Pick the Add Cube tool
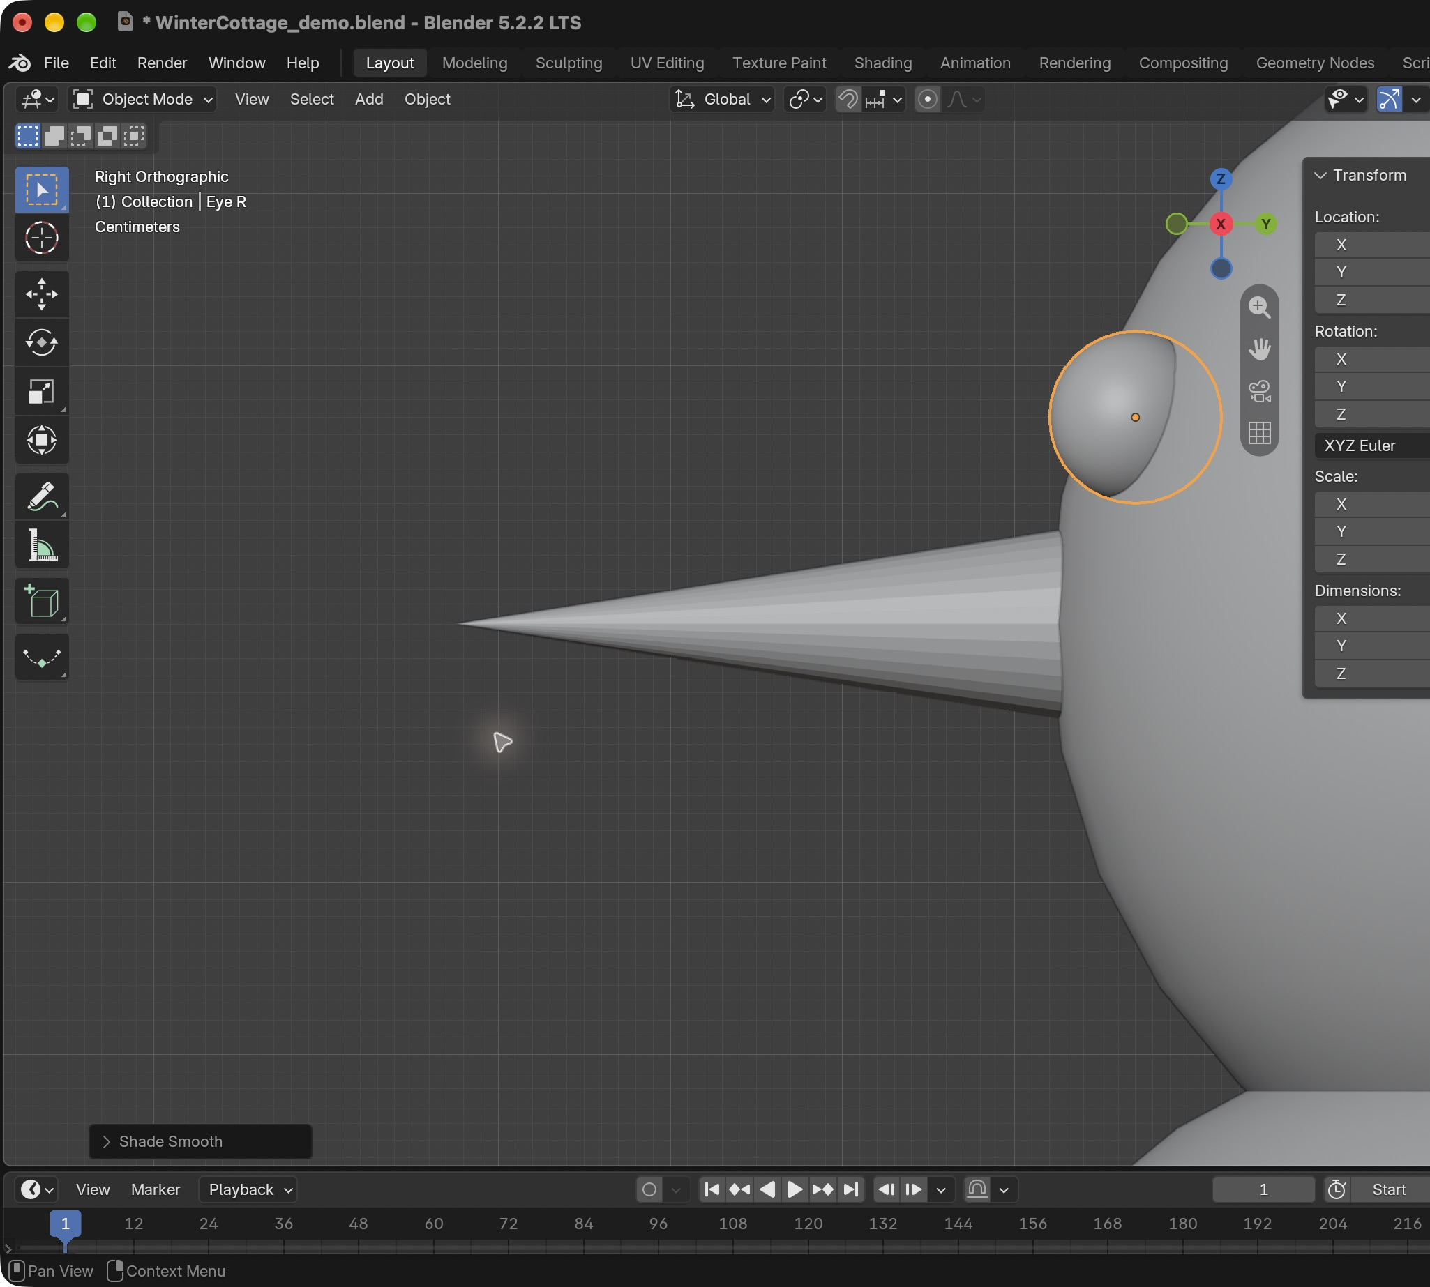This screenshot has width=1430, height=1287. 42,601
